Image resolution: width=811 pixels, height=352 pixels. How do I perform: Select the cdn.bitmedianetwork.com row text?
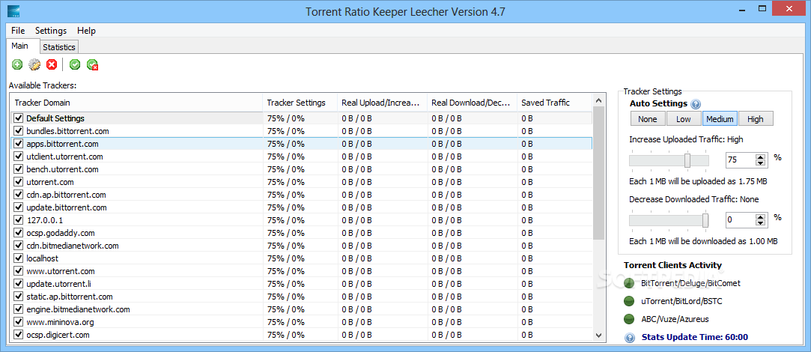click(73, 246)
